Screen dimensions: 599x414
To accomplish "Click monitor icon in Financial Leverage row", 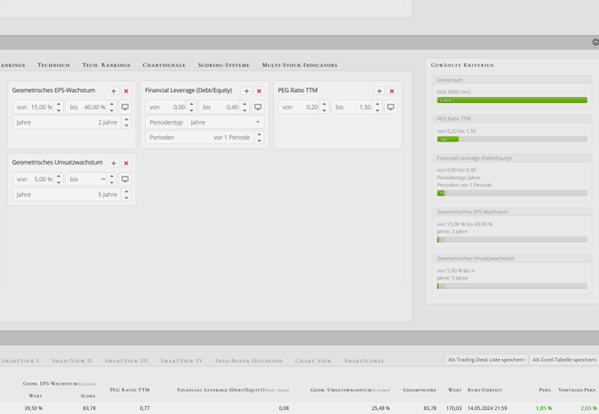I will [258, 107].
